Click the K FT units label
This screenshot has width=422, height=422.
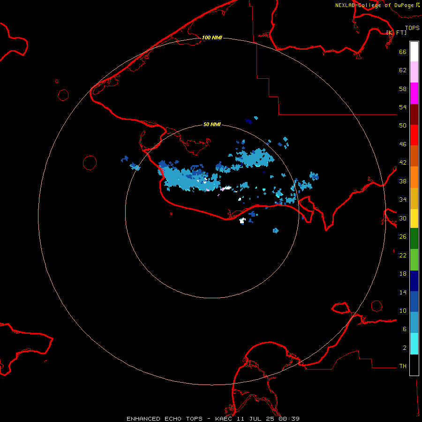point(396,32)
